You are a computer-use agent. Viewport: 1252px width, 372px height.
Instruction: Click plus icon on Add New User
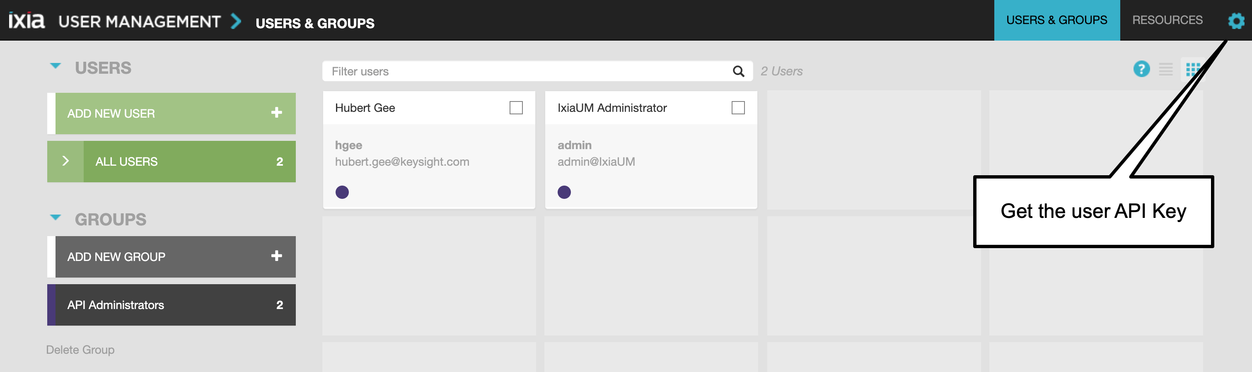click(x=277, y=113)
